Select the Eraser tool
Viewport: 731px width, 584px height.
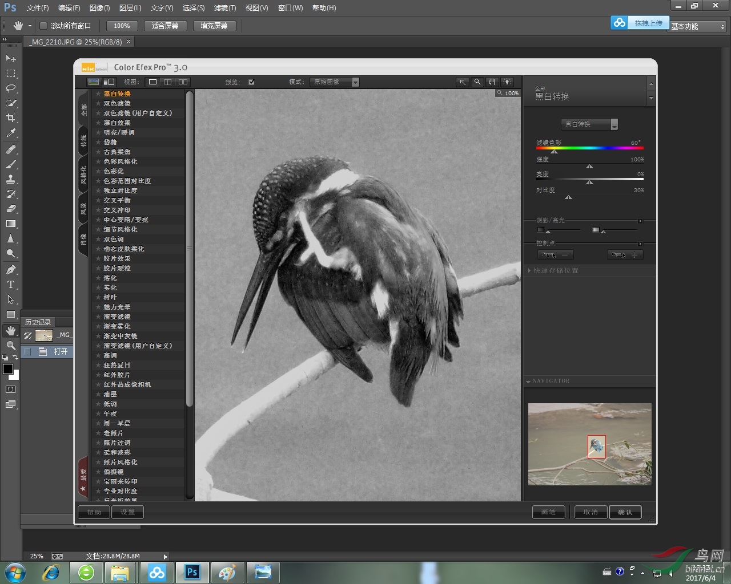click(11, 209)
